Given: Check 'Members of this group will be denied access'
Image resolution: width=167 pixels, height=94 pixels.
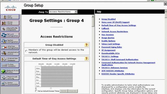Looking at the screenshot, I should click(26, 51).
